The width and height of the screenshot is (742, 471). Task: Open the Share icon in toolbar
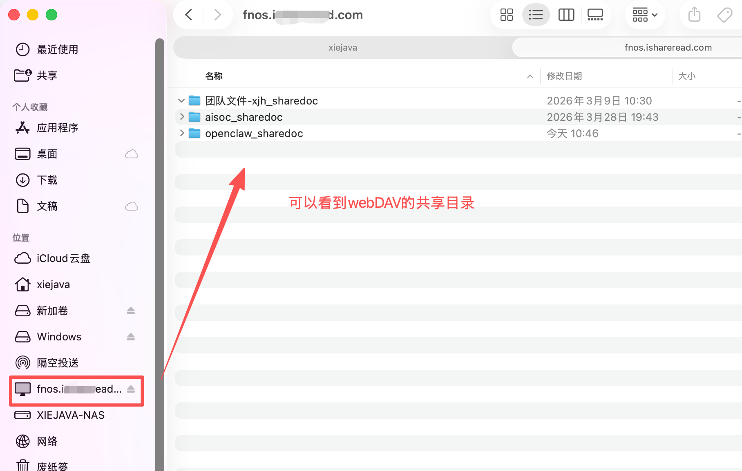coord(693,15)
